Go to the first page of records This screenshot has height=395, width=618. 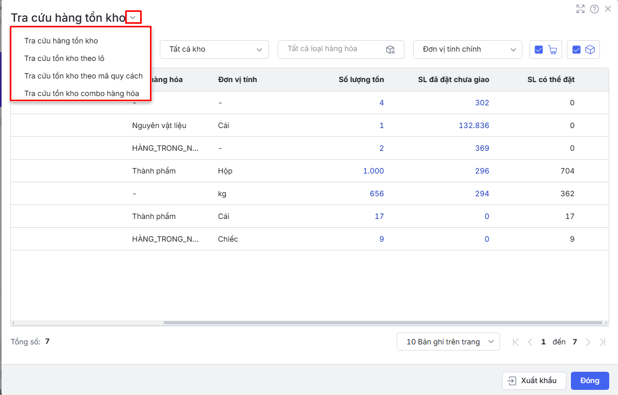click(516, 342)
